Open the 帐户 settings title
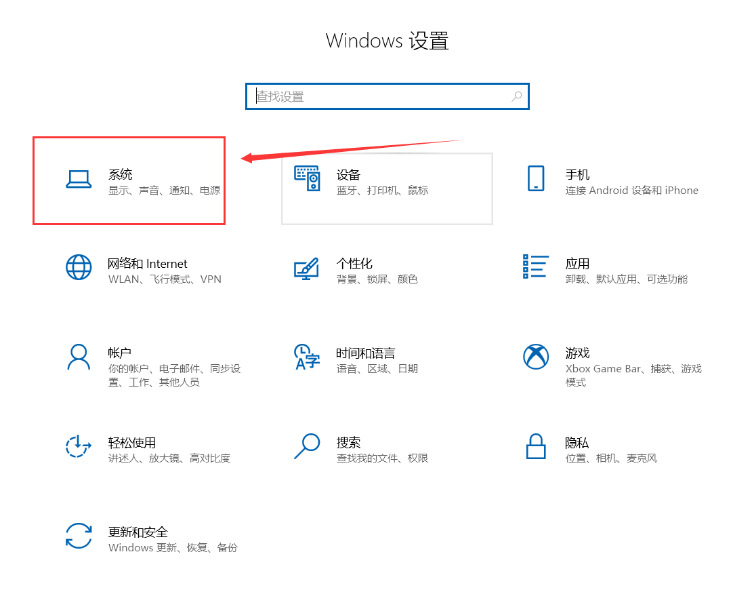 point(120,353)
